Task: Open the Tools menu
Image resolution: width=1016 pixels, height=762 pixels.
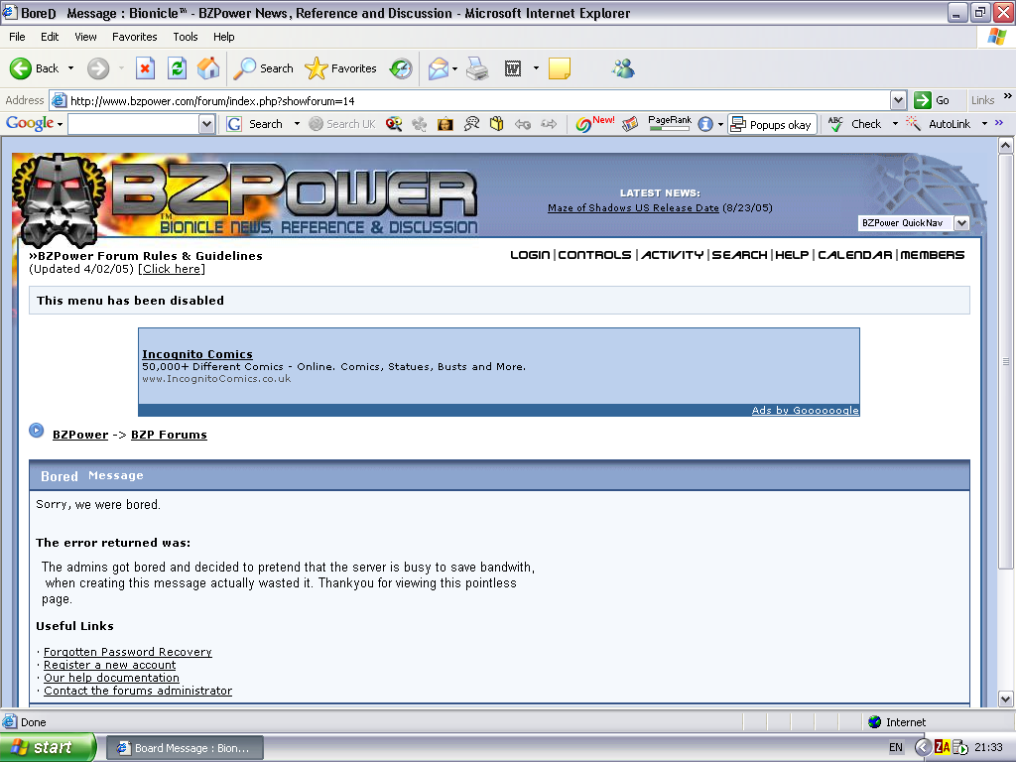Action: (186, 37)
